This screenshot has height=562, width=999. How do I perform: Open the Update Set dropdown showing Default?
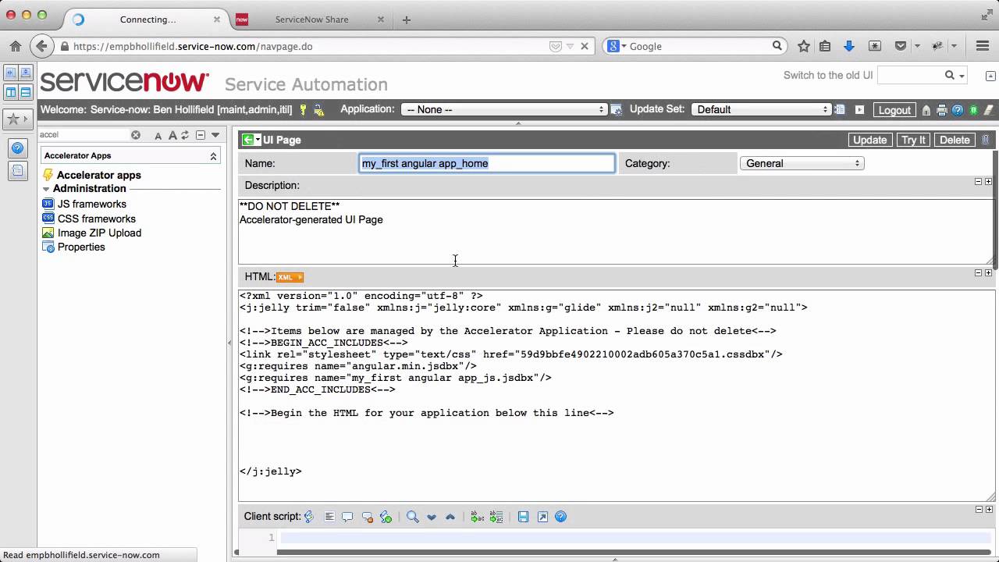(x=761, y=110)
